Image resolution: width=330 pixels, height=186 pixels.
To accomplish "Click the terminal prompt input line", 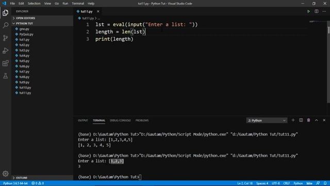I will click(110, 177).
